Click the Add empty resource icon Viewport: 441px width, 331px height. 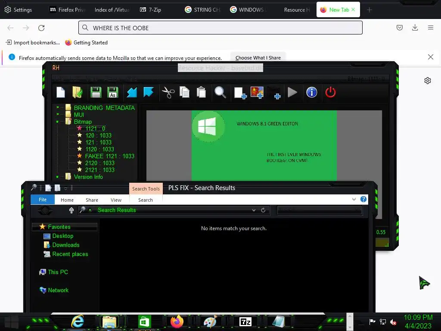point(240,93)
